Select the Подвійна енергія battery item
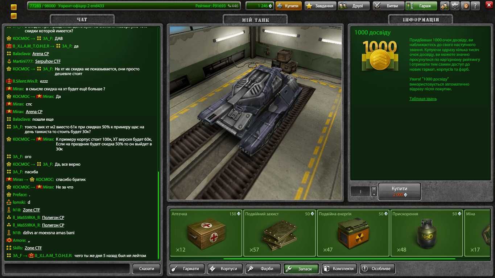 354,233
